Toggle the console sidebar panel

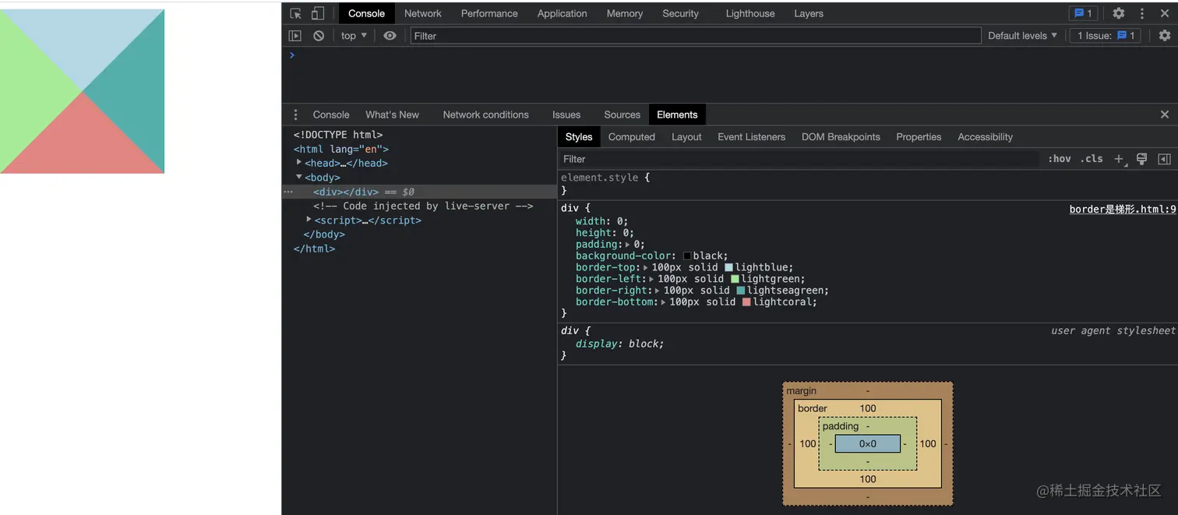click(x=294, y=36)
